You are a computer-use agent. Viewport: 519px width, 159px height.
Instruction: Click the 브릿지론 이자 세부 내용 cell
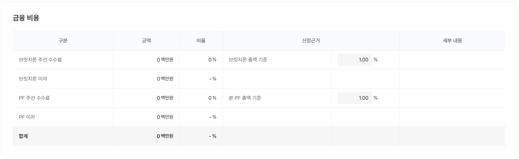pos(452,79)
